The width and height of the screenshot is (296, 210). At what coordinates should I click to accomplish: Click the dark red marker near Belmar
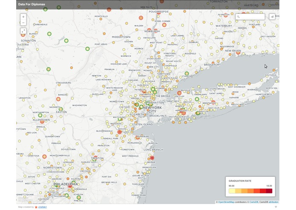pos(152,158)
